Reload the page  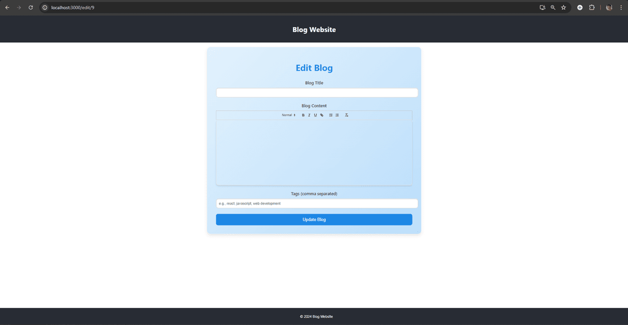coord(31,7)
